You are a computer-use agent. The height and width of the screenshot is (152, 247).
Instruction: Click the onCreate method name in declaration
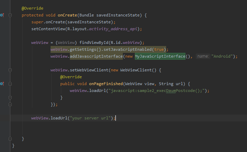[67, 15]
